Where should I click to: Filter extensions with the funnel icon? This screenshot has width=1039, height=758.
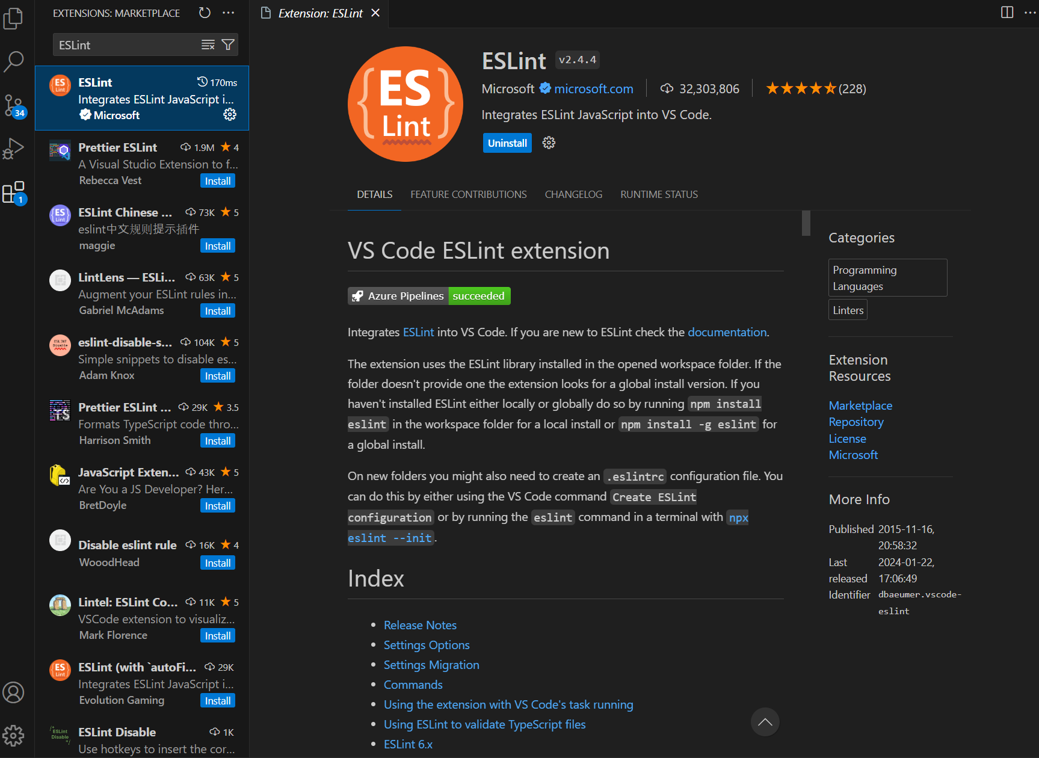pos(228,45)
